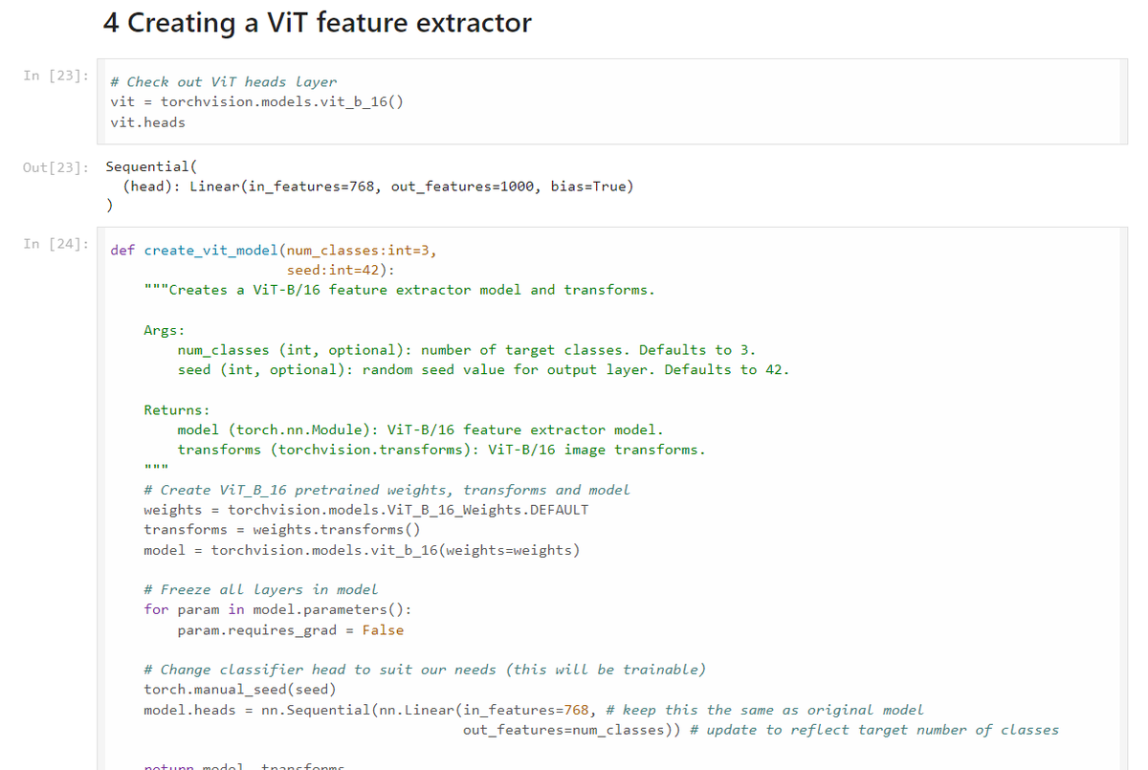Click the comment '# Create ViT_B_16 pretrained weights'
The width and height of the screenshot is (1148, 770).
(386, 490)
